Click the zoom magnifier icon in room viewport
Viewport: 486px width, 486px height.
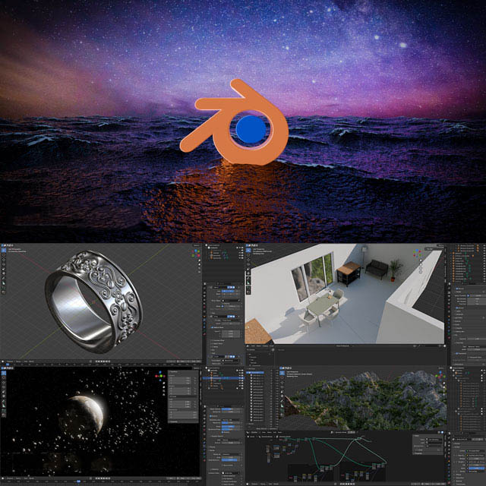pyautogui.click(x=421, y=260)
